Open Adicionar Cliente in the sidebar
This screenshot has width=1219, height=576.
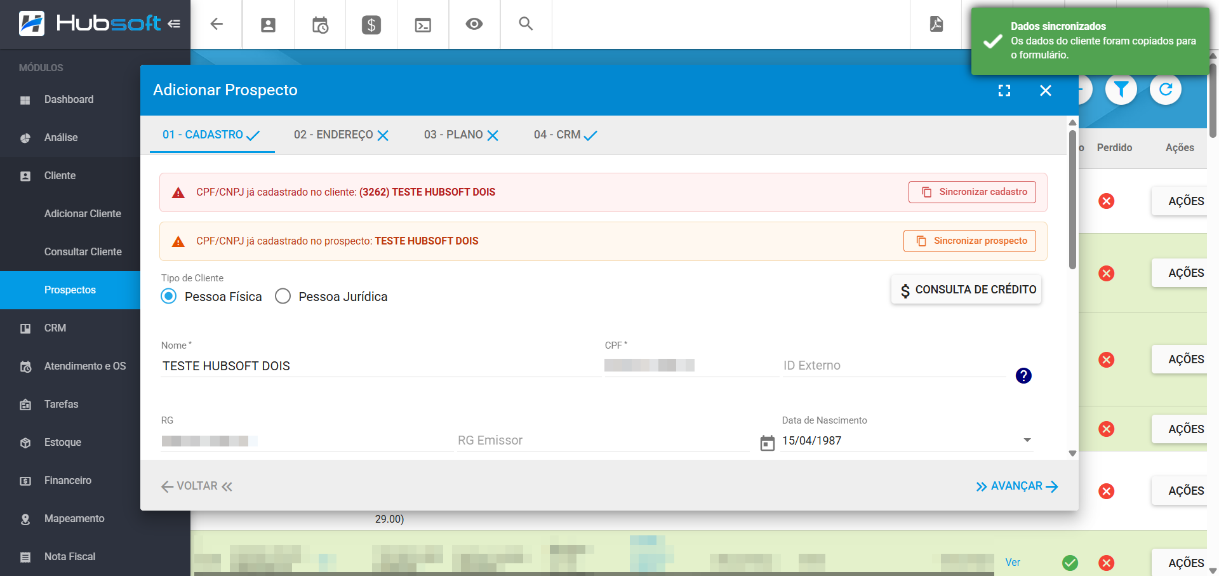click(83, 214)
